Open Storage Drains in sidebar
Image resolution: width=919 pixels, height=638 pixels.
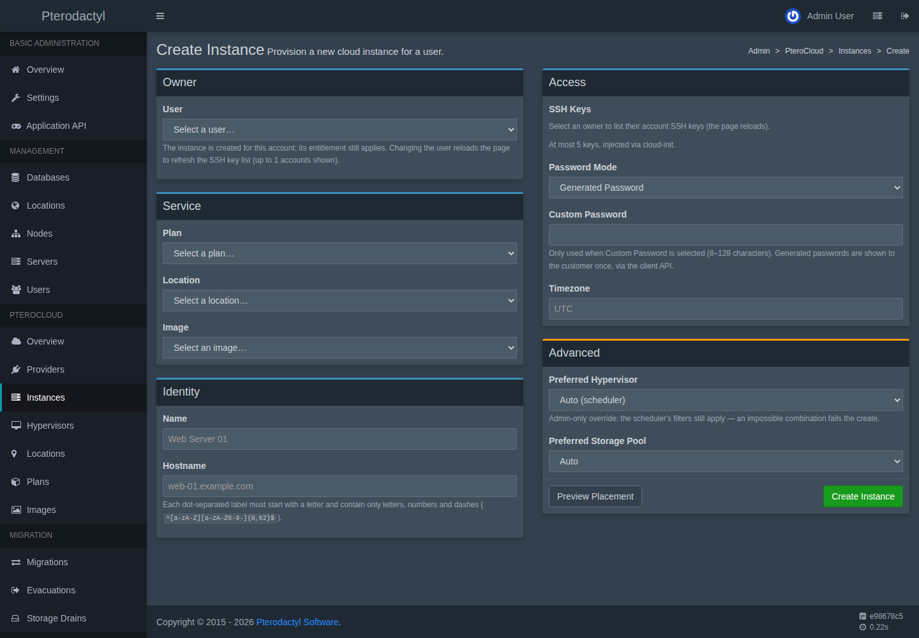coord(73,618)
